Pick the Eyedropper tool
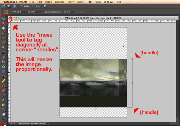Viewport: 180px width, 126px height. pyautogui.click(x=3, y=33)
